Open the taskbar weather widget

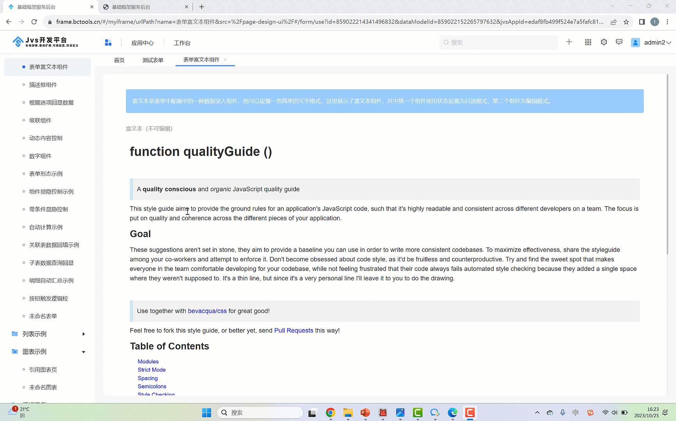[x=19, y=412]
